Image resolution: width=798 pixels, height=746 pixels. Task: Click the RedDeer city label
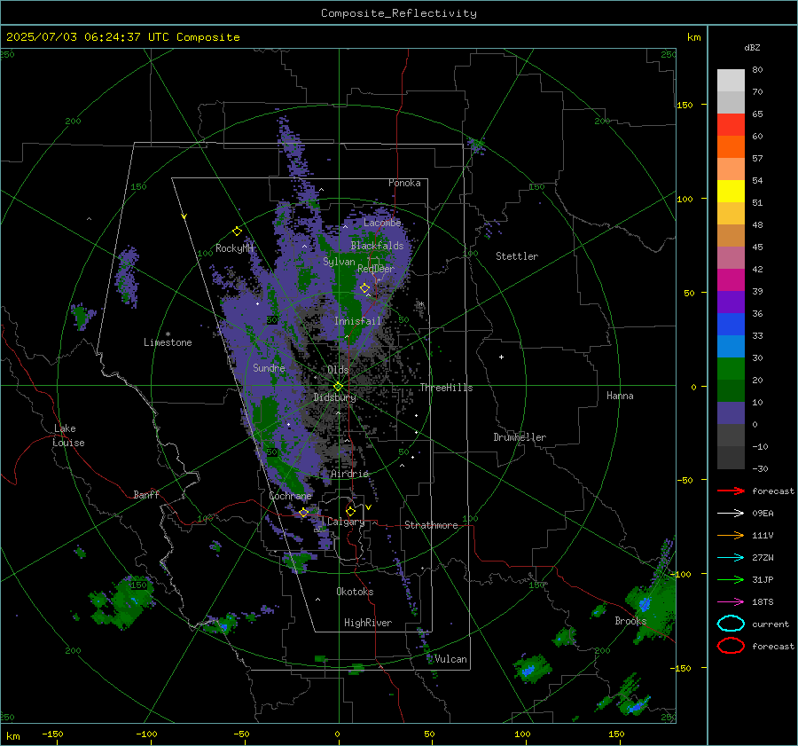tap(376, 269)
